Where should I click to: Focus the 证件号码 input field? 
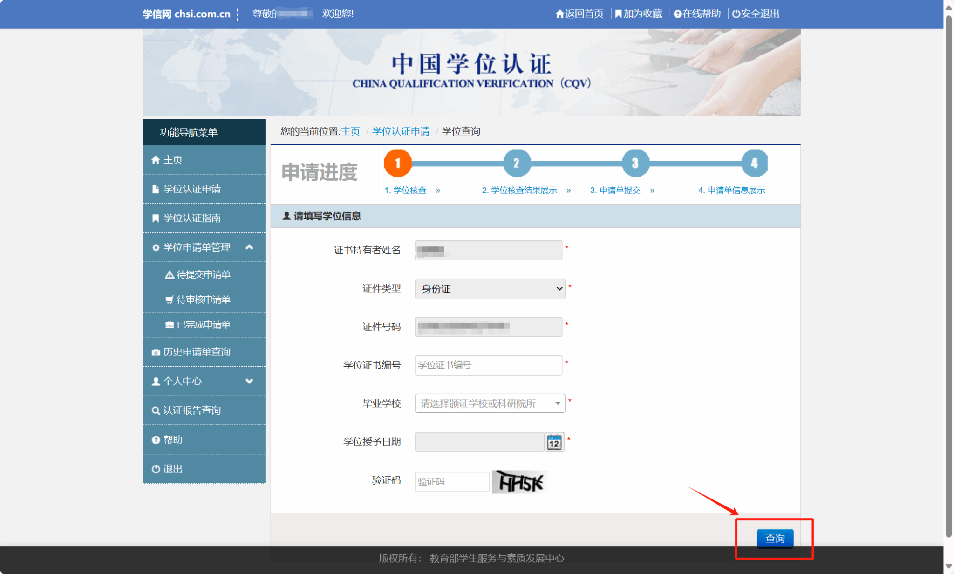click(488, 327)
